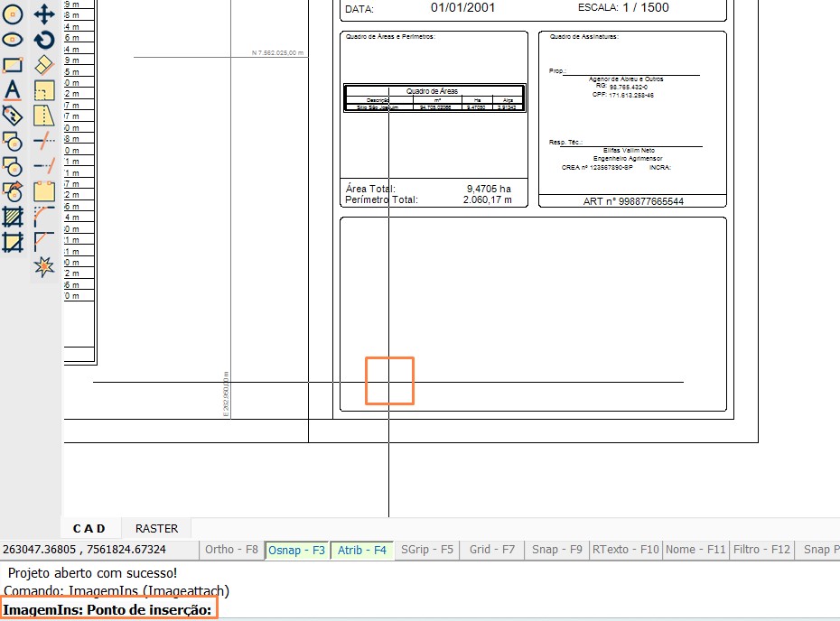
Task: Enable Ortho mode via Ortho - F8
Action: (x=233, y=550)
